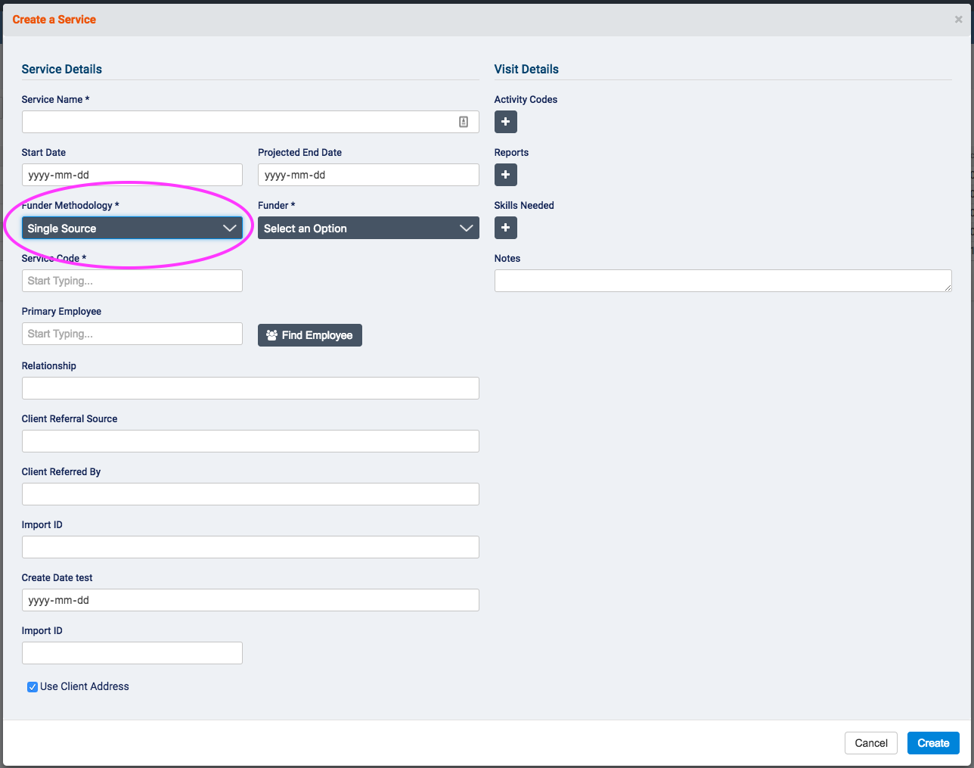The image size is (974, 768).
Task: Focus the Service Name field
Action: point(238,122)
